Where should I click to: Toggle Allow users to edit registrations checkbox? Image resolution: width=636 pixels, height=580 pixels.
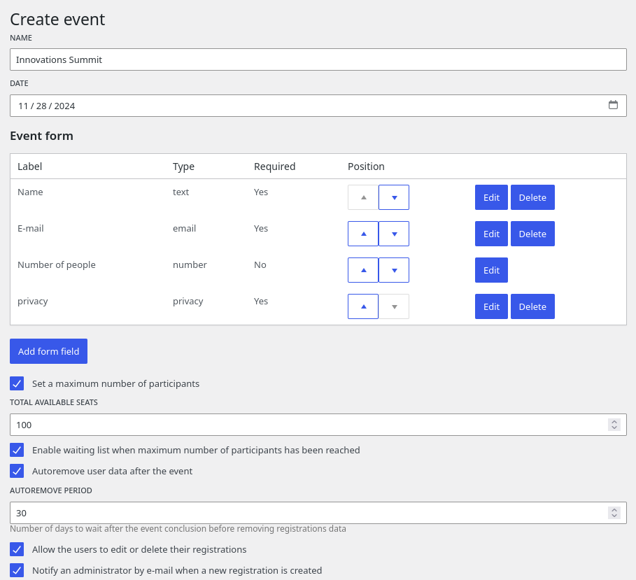click(17, 549)
